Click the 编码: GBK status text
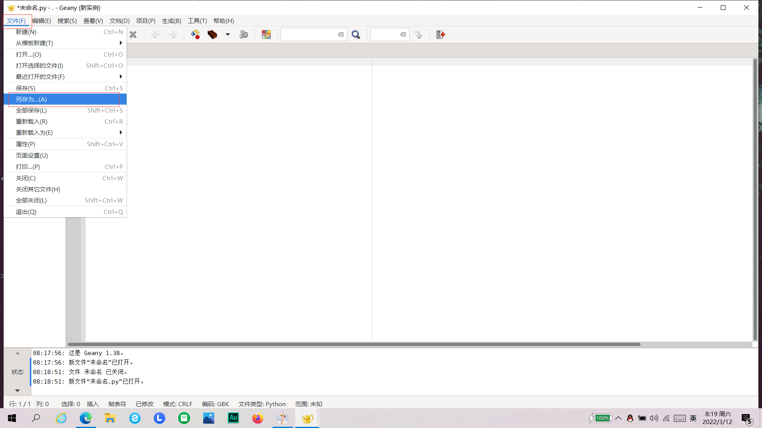Viewport: 762px width, 428px height. point(216,404)
